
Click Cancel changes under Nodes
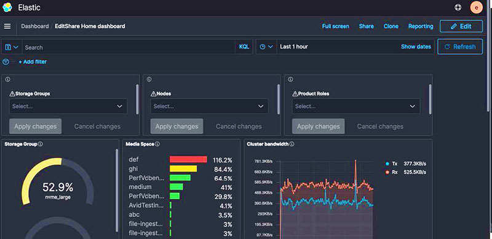239,126
